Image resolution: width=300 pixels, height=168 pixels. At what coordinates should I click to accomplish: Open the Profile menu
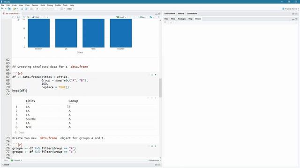(x=58, y=5)
